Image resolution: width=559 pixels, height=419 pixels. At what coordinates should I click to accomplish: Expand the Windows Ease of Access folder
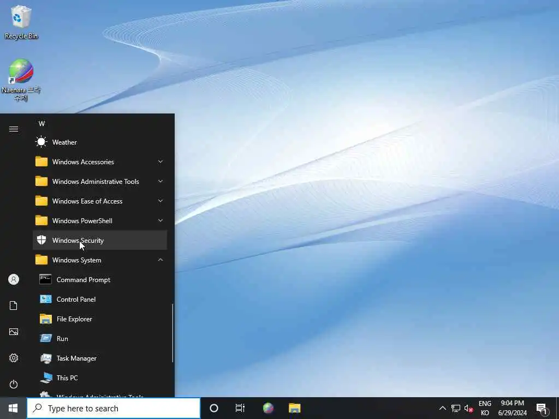point(100,201)
